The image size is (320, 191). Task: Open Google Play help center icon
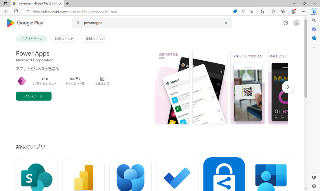coord(286,23)
